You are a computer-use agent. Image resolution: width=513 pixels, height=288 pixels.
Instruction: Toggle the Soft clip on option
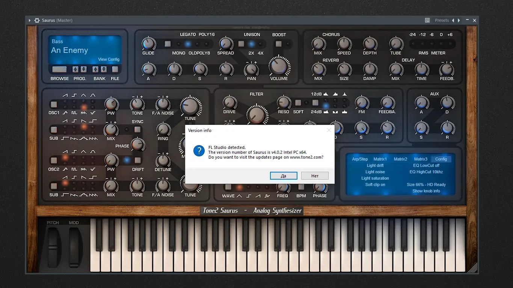[375, 184]
